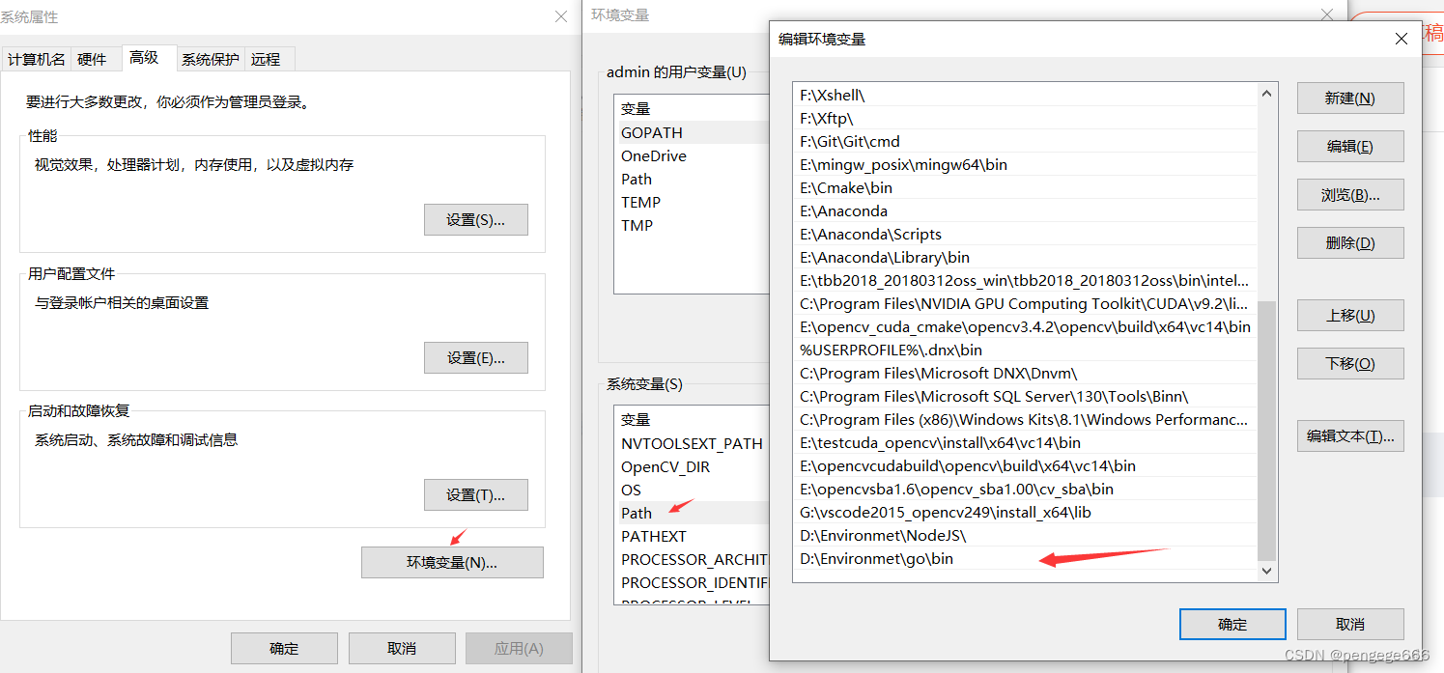The image size is (1444, 673).
Task: Click 上移(U) to move entry up
Action: (1350, 315)
